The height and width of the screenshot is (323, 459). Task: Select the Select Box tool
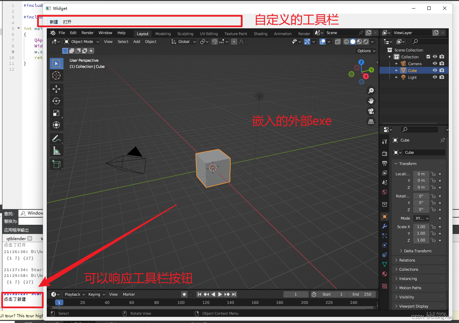[56, 63]
